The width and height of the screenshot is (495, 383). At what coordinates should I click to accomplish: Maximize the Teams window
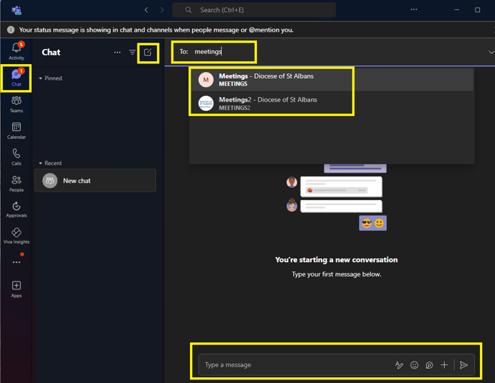[477, 10]
